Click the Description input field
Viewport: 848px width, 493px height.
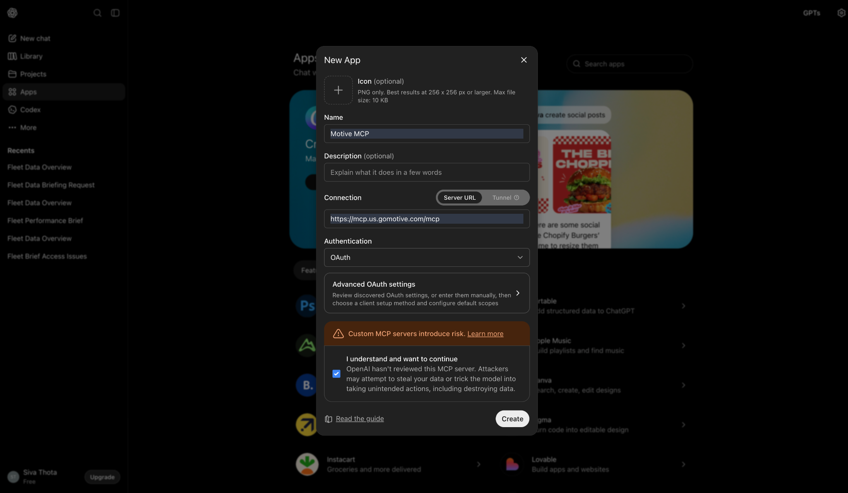click(427, 172)
